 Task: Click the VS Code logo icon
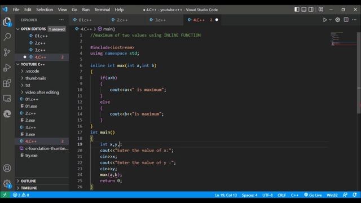point(5,10)
